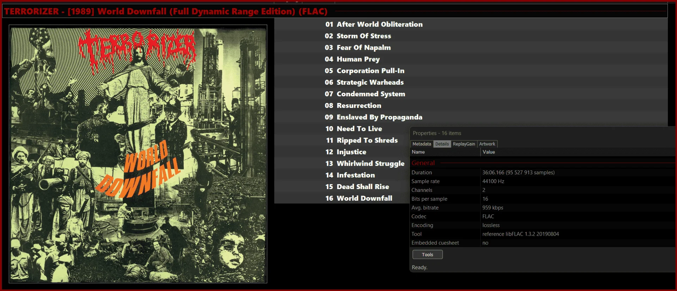Click the Properties - 16 items title
This screenshot has height=291, width=677.
437,133
